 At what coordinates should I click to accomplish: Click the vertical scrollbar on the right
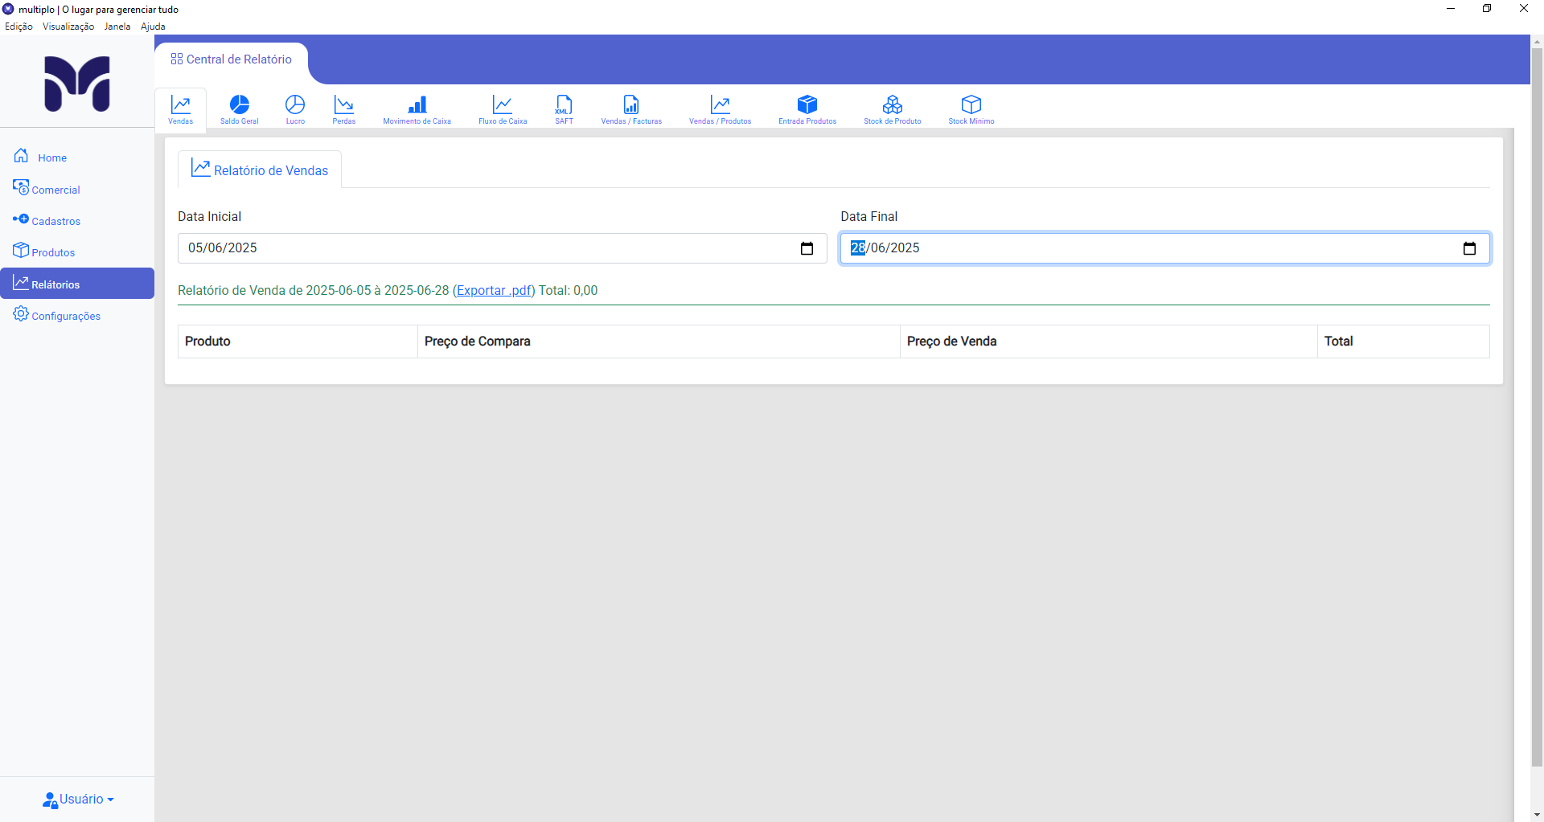coord(1537,402)
